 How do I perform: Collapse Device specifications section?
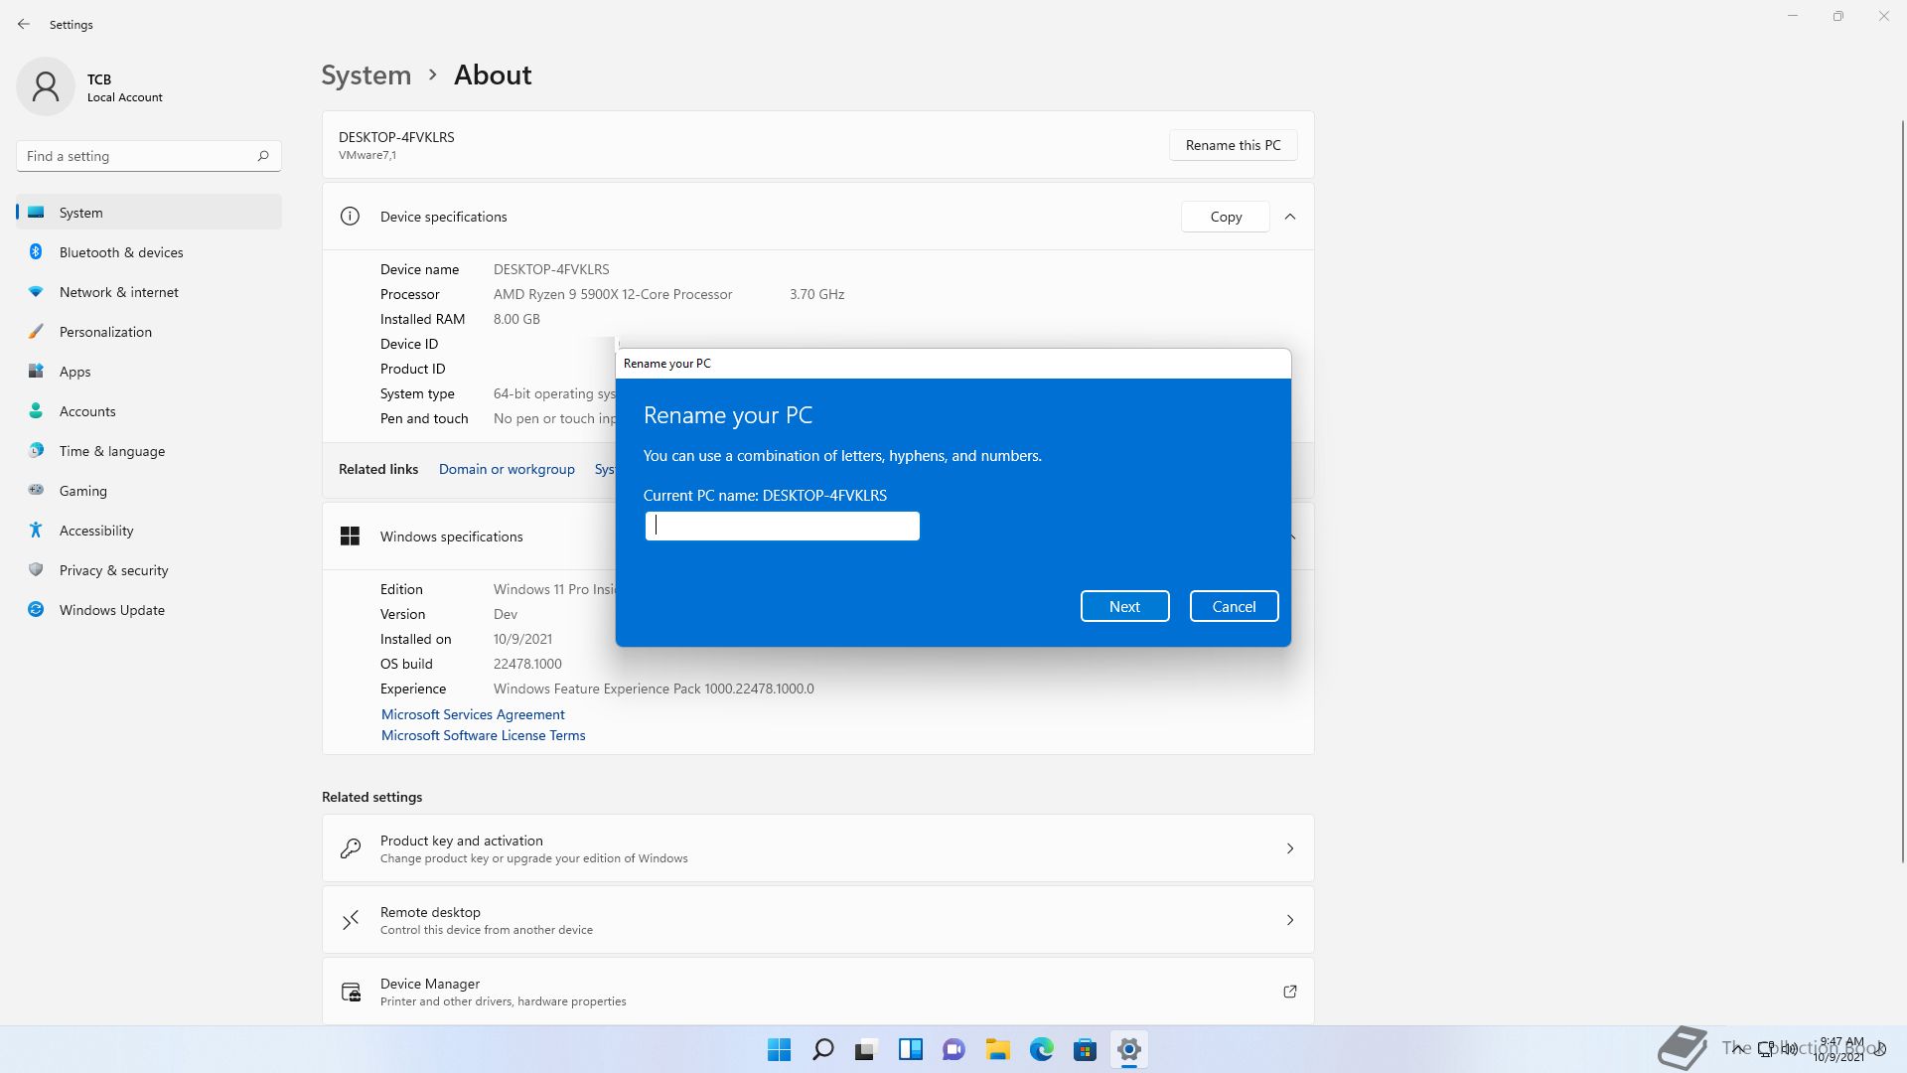point(1290,217)
